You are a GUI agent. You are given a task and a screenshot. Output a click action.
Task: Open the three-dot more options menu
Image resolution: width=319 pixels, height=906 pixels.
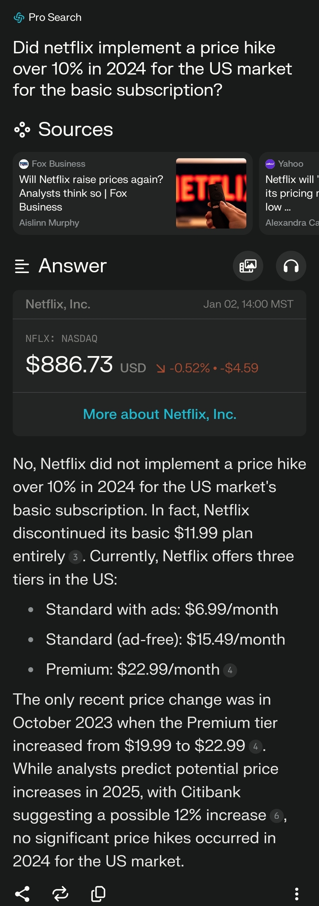pos(297,894)
